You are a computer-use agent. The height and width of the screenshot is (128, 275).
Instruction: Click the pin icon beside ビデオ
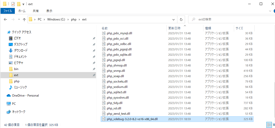(94, 38)
